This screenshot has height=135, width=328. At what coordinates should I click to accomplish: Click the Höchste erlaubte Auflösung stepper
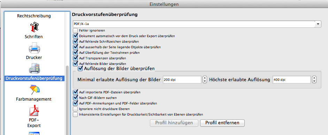[314, 79]
